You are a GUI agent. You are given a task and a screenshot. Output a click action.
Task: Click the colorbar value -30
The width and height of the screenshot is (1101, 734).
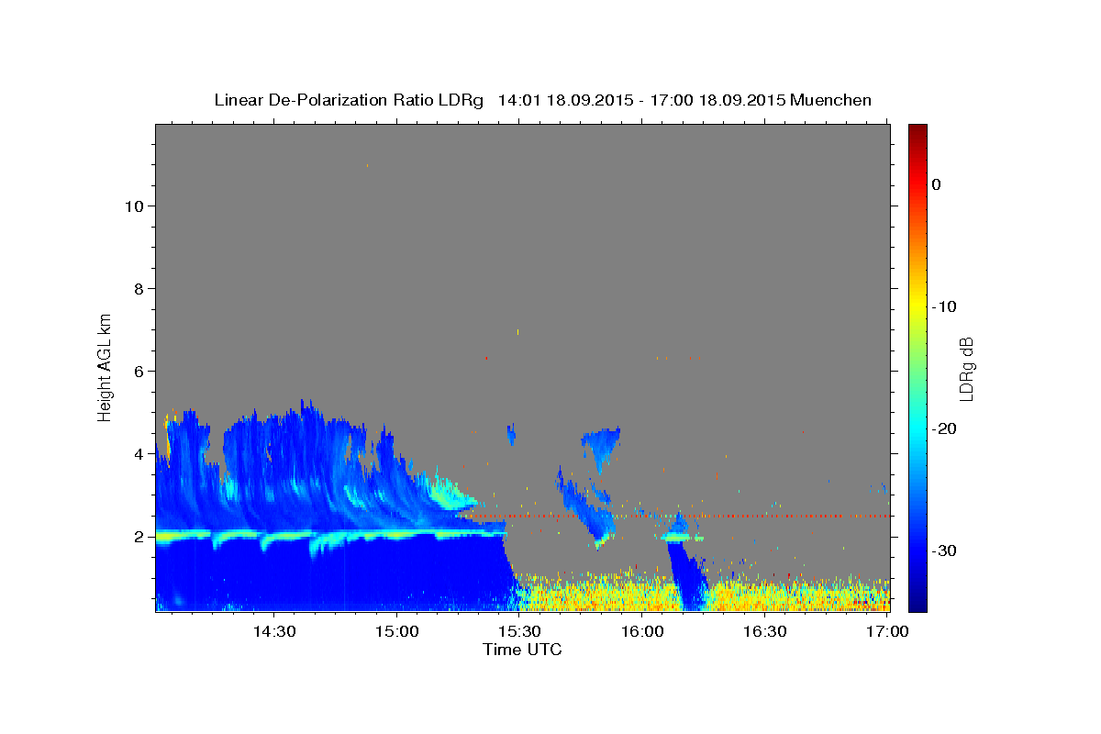tap(945, 550)
